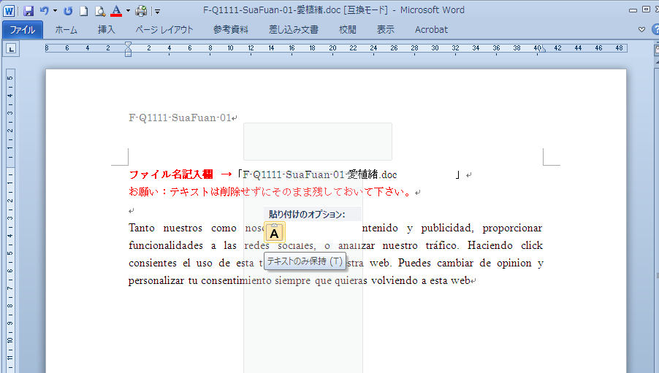Image resolution: width=659 pixels, height=373 pixels.
Task: Click the Undo arrow icon
Action: click(x=45, y=11)
